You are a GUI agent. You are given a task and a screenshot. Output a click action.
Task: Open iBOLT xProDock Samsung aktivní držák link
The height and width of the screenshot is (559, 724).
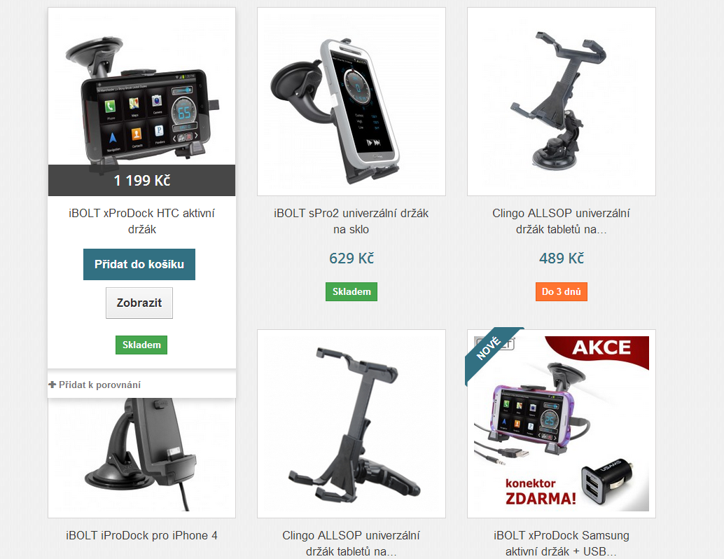tap(562, 544)
